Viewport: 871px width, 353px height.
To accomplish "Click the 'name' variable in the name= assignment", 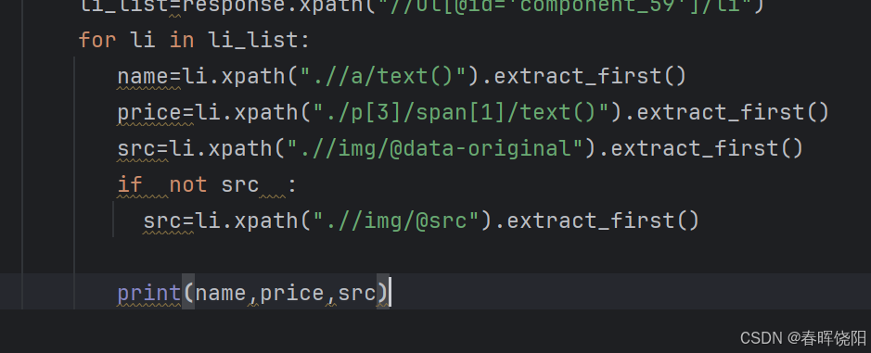I will [143, 76].
